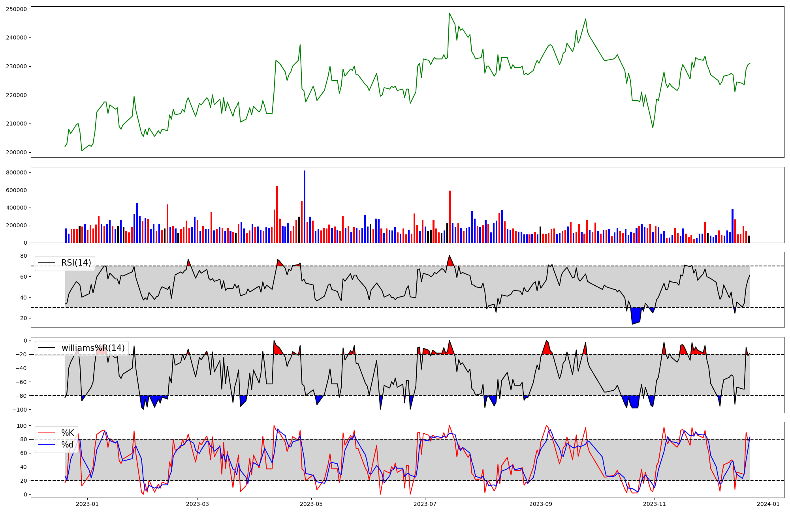
Task: Click the 250000 price axis tick label
Action: [x=16, y=9]
